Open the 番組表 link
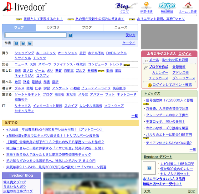The image size is (199, 194). [x=92, y=71]
